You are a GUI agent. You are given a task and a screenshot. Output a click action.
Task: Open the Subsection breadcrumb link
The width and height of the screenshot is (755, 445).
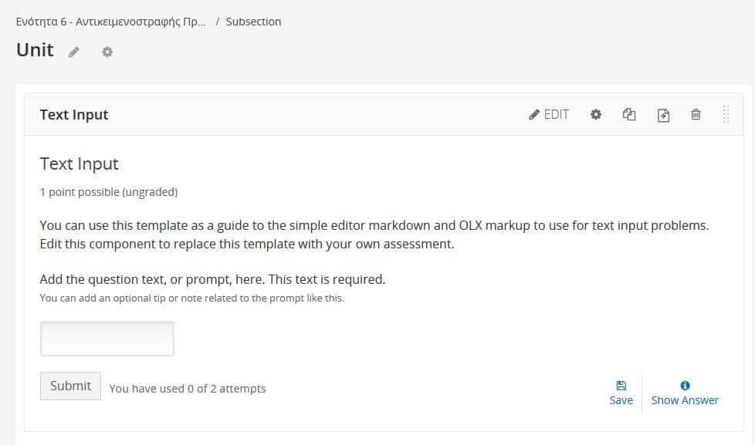(253, 22)
